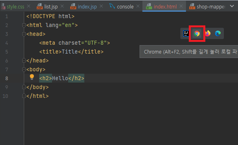The width and height of the screenshot is (238, 145).
Task: Click the meta charset="UTF-8" line
Action: (x=75, y=43)
